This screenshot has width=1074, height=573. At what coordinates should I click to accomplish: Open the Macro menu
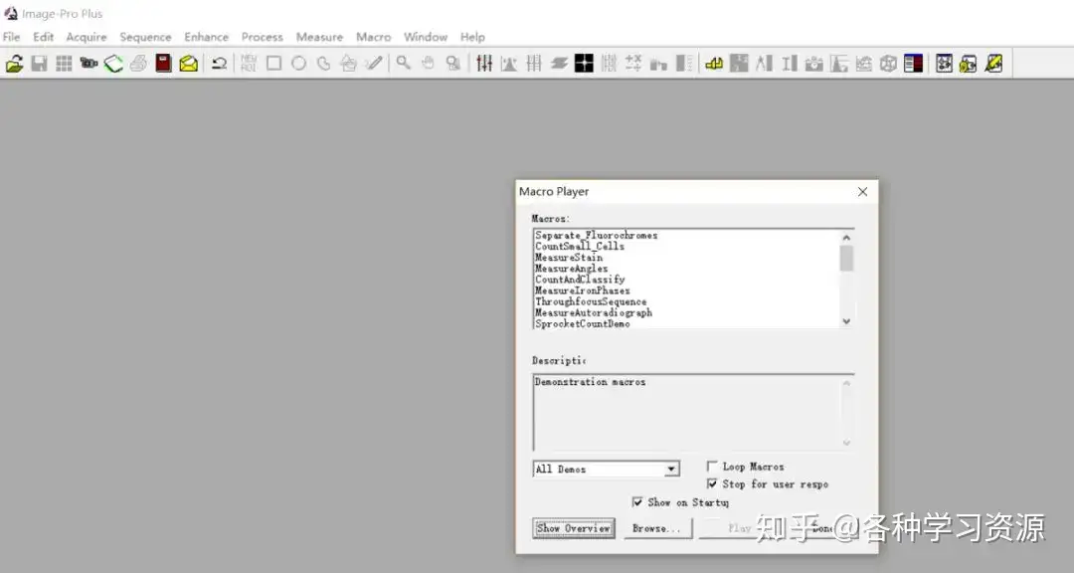[373, 37]
